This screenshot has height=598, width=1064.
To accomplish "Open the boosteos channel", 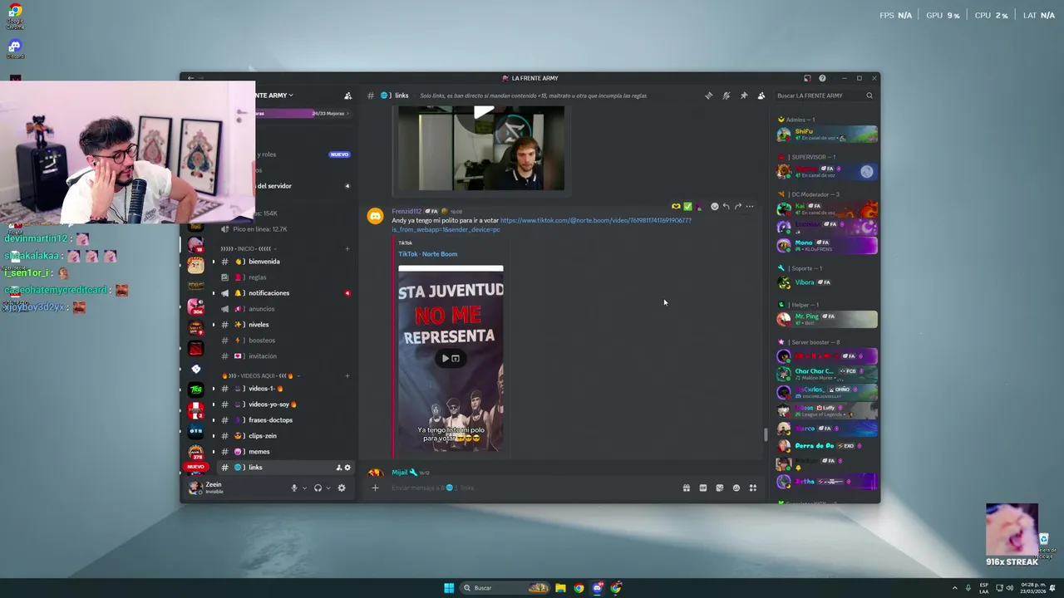I will point(285,341).
